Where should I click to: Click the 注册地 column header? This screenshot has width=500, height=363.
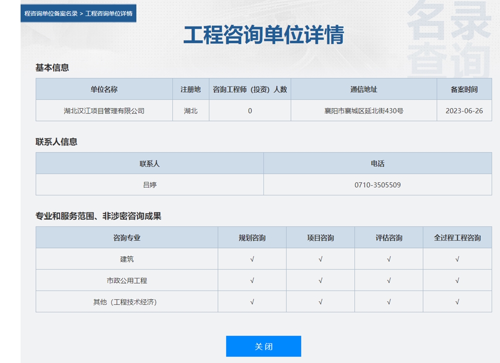click(190, 89)
